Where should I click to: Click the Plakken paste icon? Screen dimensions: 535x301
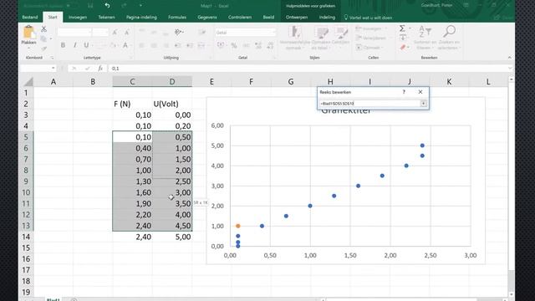click(28, 33)
